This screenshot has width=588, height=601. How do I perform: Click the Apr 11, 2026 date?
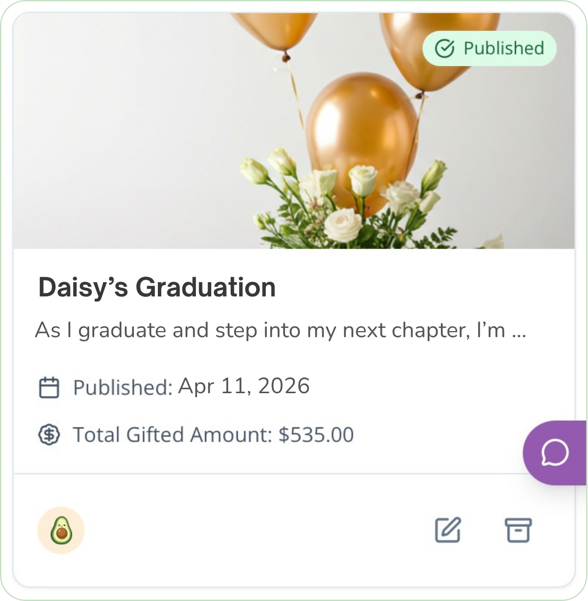coord(244,387)
